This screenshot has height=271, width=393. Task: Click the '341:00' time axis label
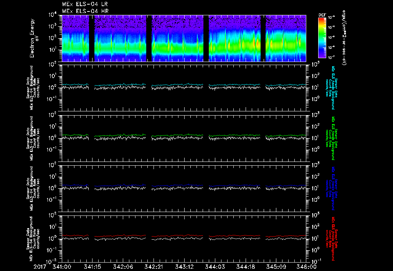[62, 267]
